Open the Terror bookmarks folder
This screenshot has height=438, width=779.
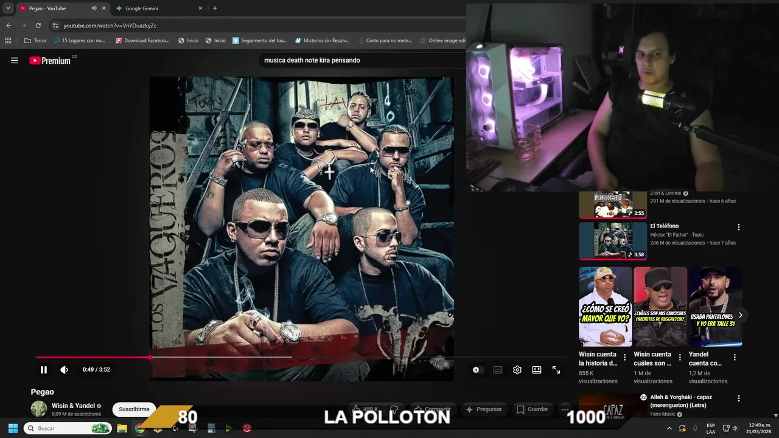[35, 41]
